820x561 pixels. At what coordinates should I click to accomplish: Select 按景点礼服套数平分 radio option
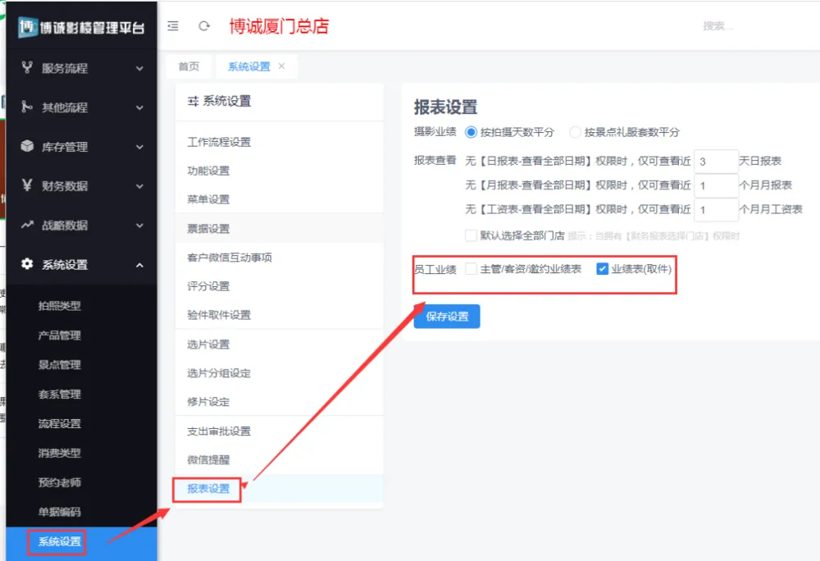575,132
